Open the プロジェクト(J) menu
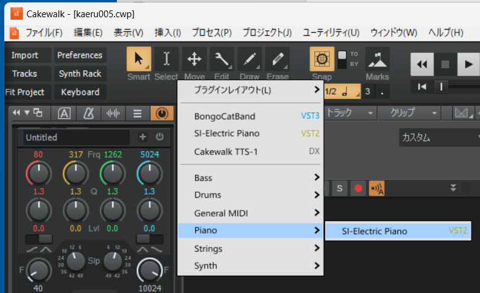This screenshot has height=293, width=480. tap(267, 33)
